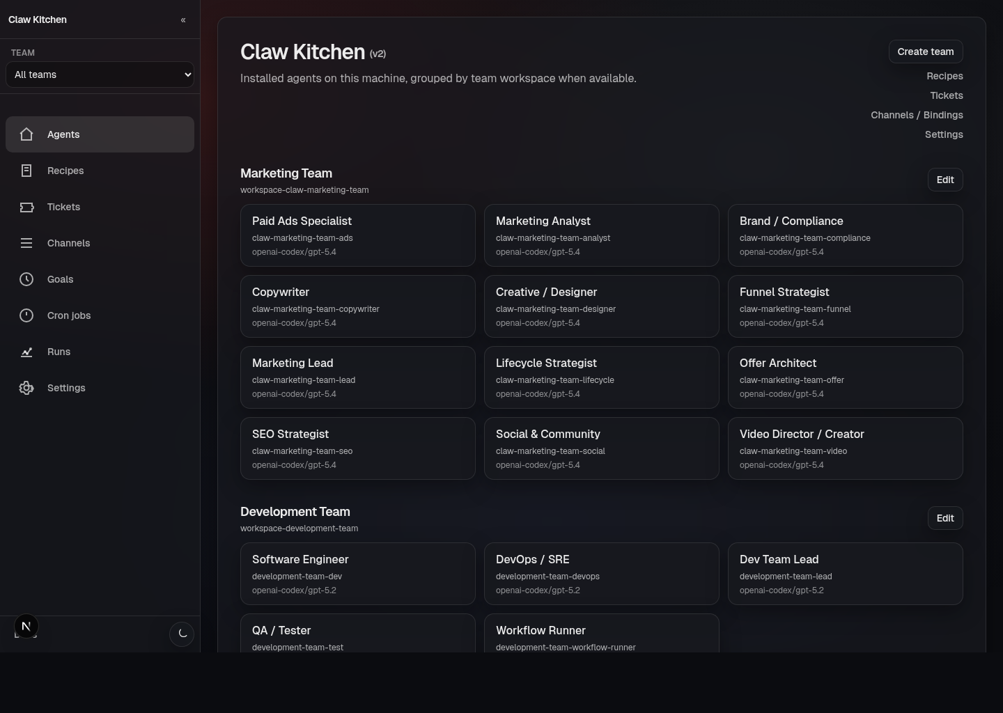The height and width of the screenshot is (713, 1003).
Task: Open Recipes via the document icon
Action: (x=26, y=171)
